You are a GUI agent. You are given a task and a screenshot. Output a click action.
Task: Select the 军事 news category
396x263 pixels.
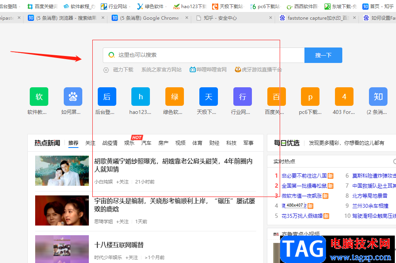248,143
